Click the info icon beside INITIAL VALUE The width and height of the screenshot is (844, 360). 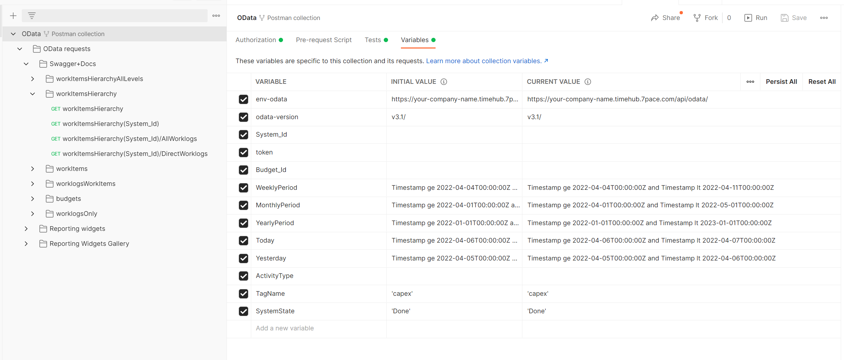444,82
